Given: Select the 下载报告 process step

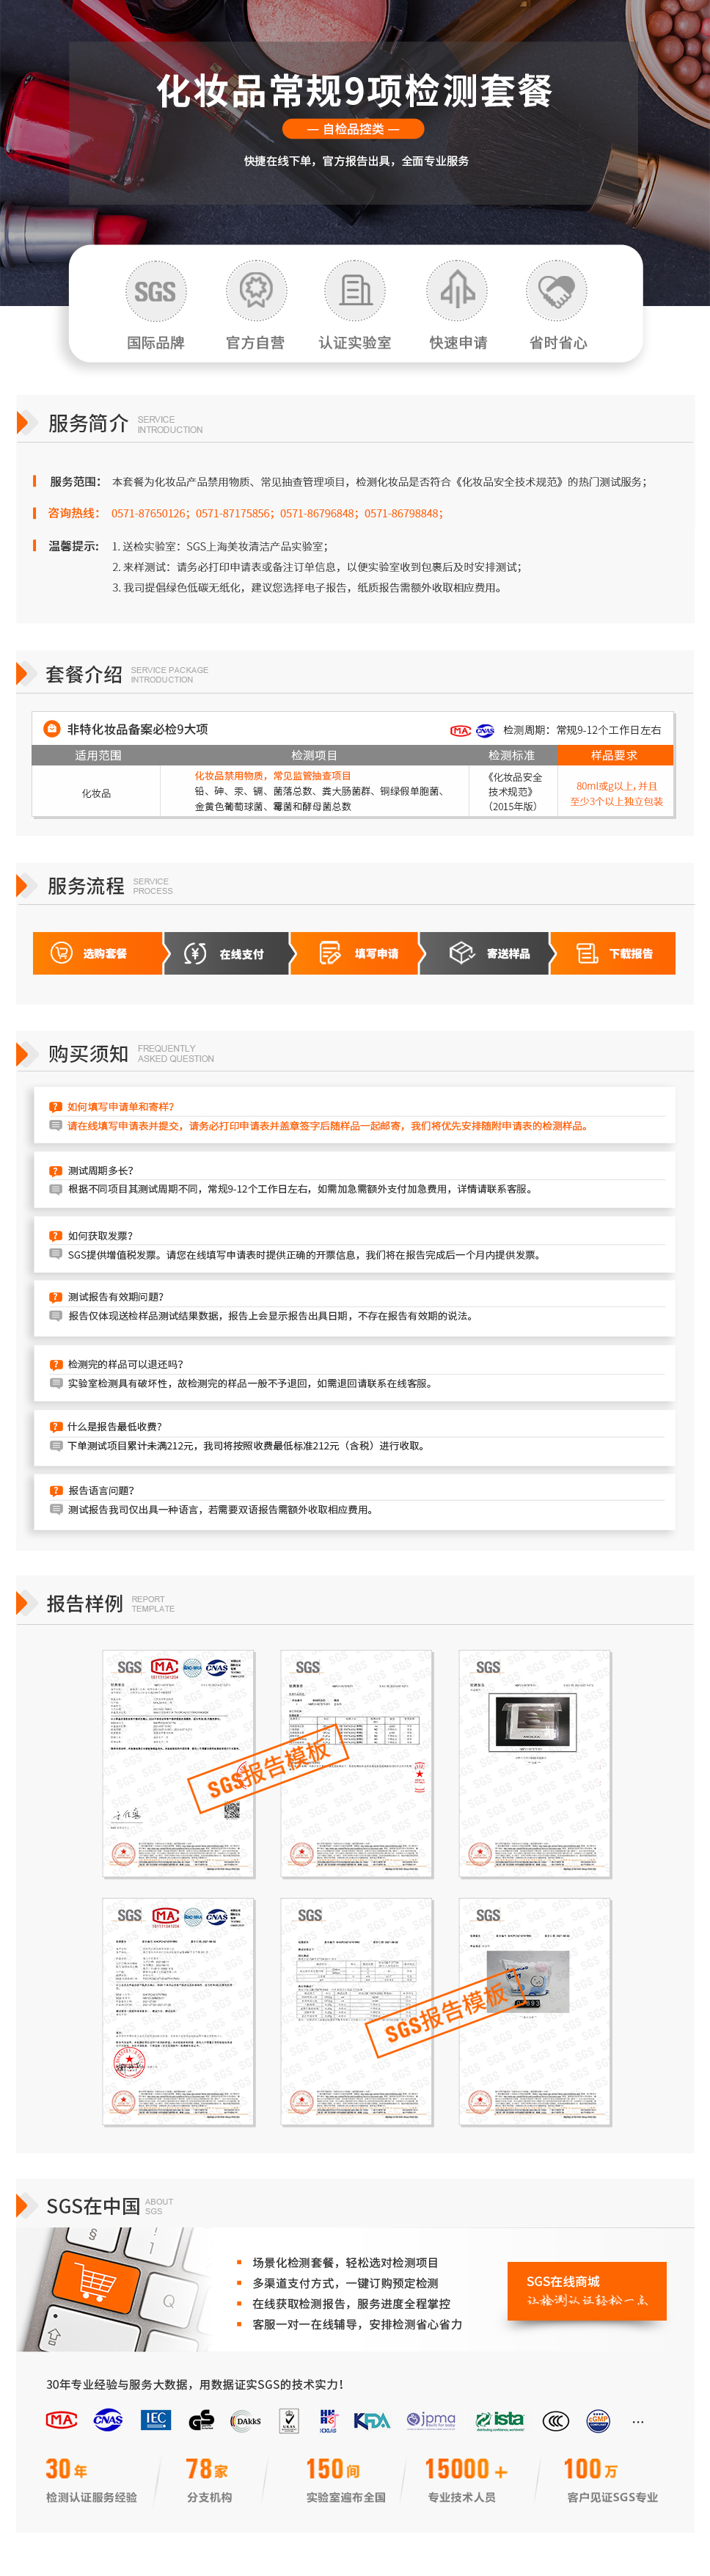Looking at the screenshot, I should (x=614, y=953).
